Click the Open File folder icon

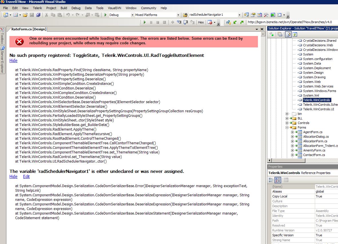point(25,15)
